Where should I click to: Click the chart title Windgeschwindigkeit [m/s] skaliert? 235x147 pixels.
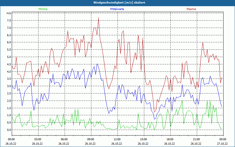coord(119,3)
